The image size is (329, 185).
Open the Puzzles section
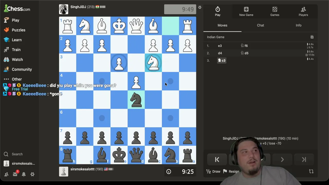[15, 30]
